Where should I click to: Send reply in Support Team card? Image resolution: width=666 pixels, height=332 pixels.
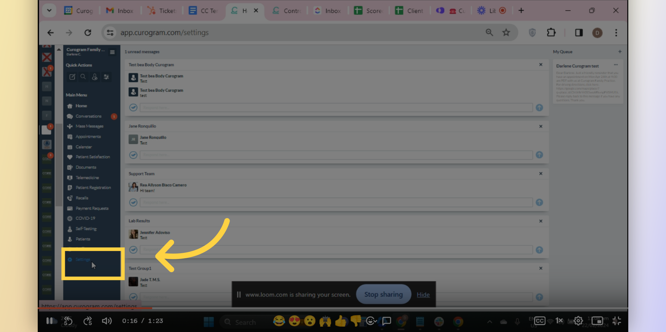click(539, 202)
